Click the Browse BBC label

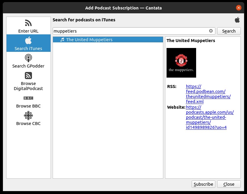coord(28,106)
